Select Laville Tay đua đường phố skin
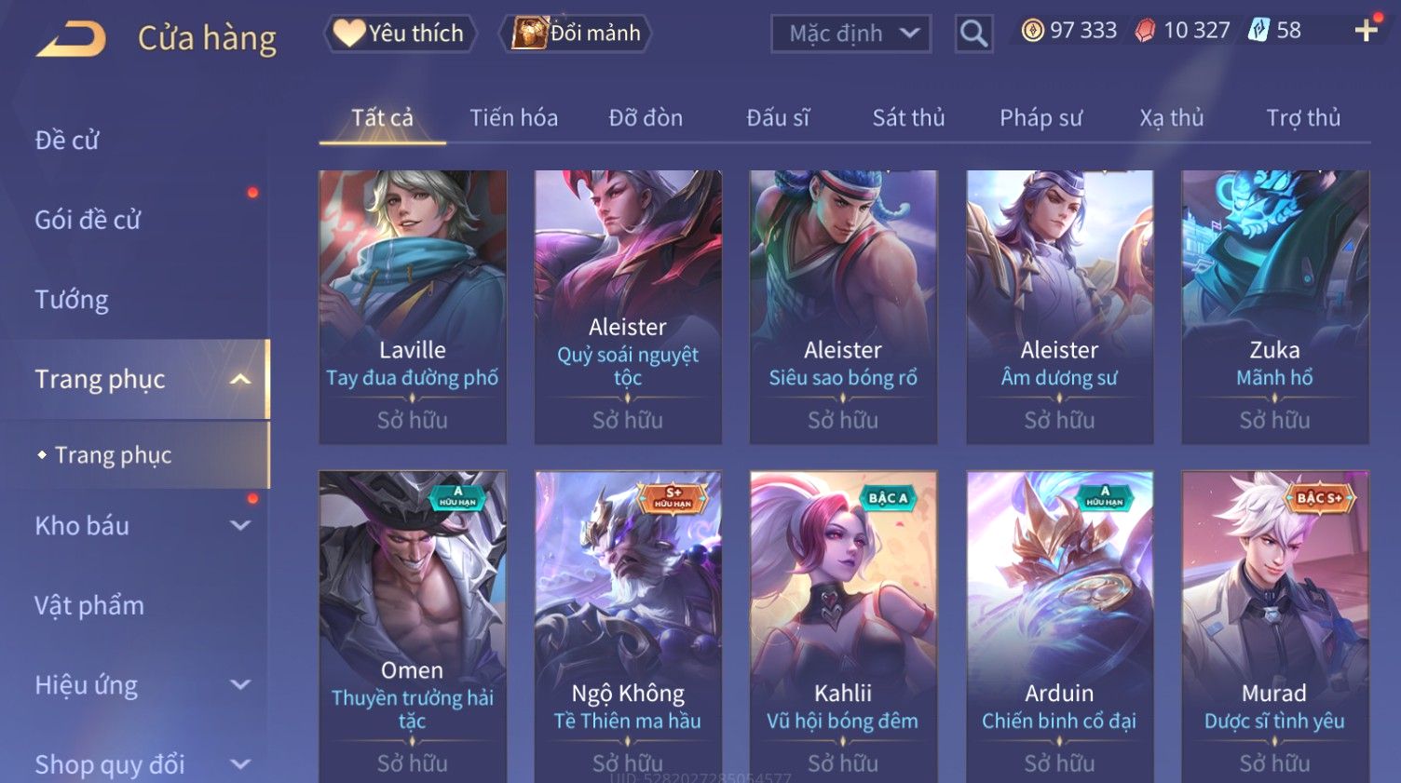This screenshot has height=783, width=1401. 413,306
